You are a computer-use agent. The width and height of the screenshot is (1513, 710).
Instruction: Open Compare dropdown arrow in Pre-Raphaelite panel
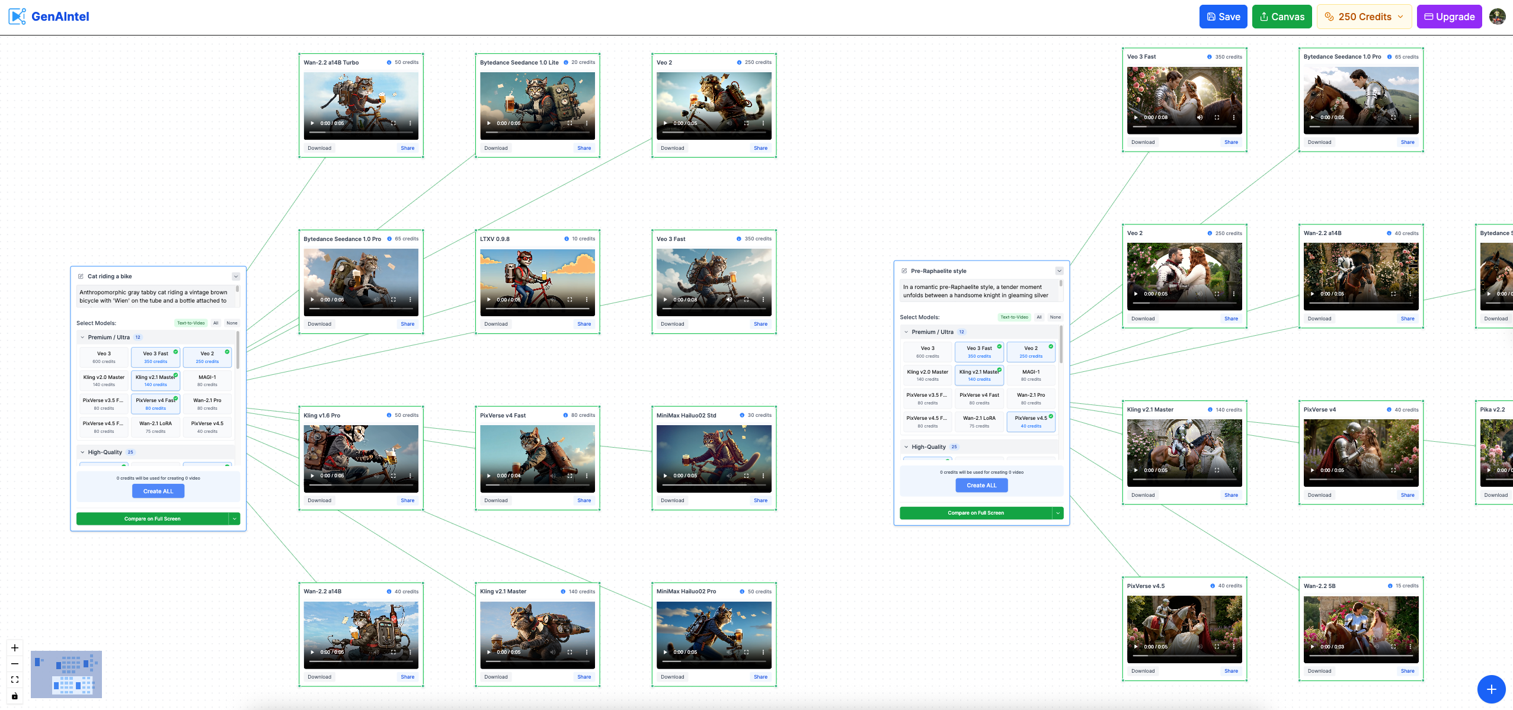(1058, 513)
